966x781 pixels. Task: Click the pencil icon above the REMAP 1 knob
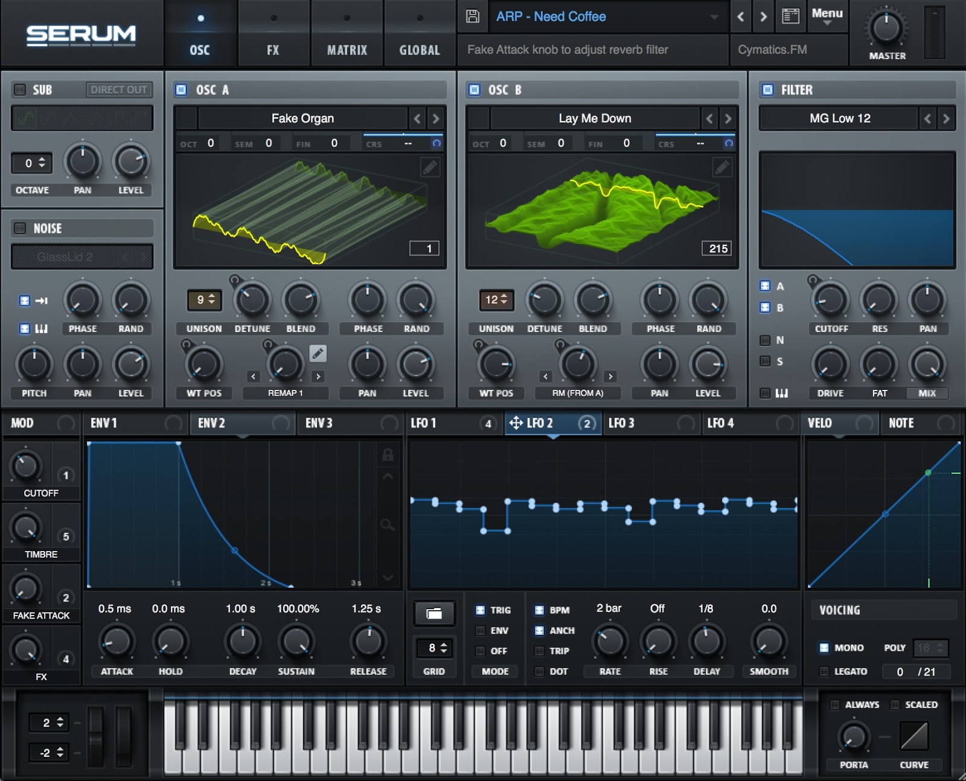coord(318,354)
